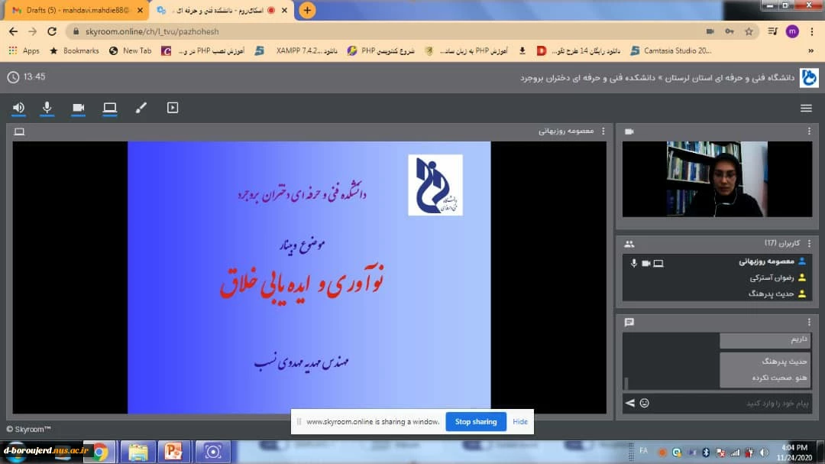Click the shared slide presentation
The height and width of the screenshot is (464, 825).
tap(309, 277)
